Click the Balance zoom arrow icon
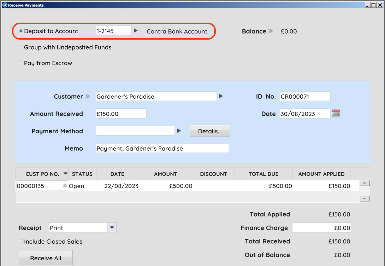 pyautogui.click(x=271, y=31)
